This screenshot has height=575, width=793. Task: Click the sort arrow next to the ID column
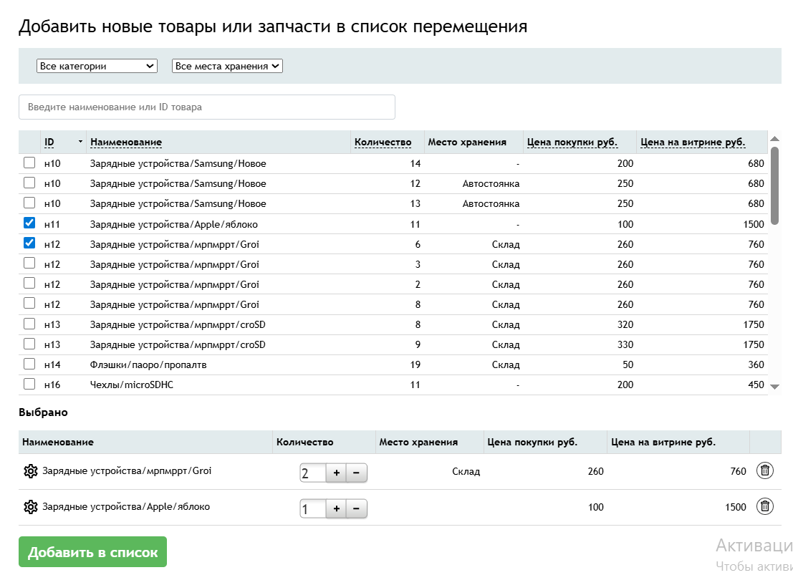[x=80, y=142]
